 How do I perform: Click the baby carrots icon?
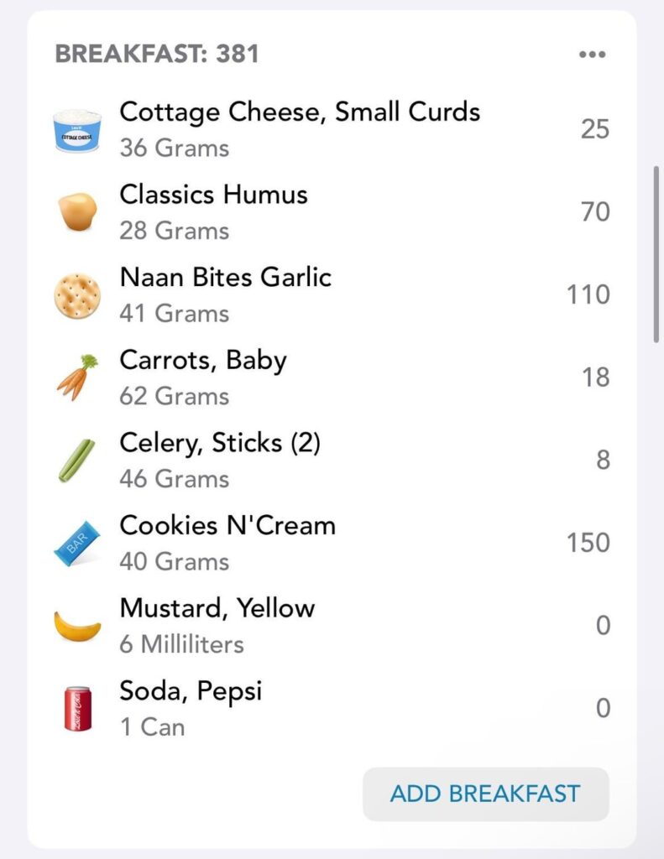click(77, 377)
